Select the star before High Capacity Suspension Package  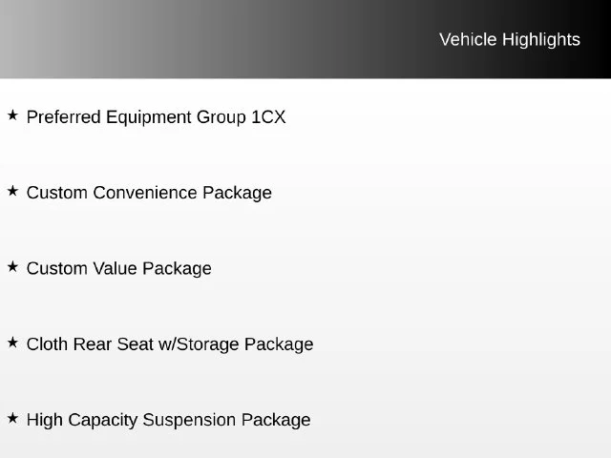(x=12, y=418)
